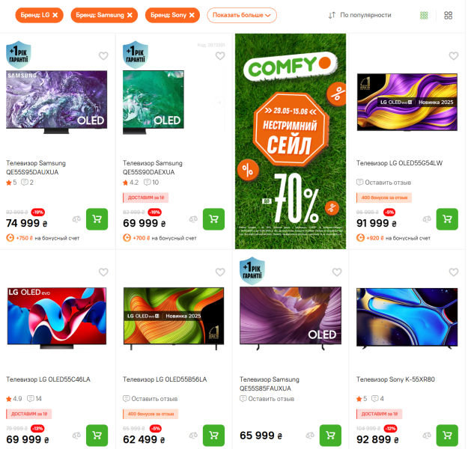Remove the Samsung brand filter
The image size is (468, 449).
click(x=130, y=15)
